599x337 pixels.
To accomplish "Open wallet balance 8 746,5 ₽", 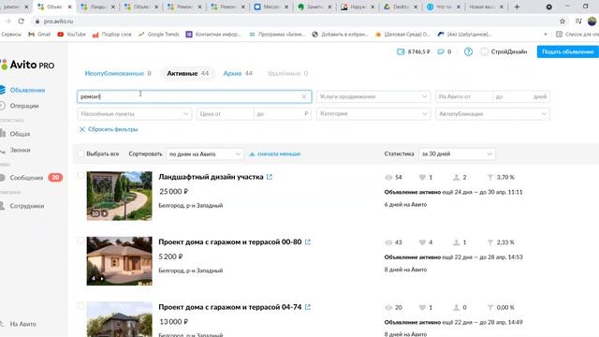I will click(x=414, y=51).
